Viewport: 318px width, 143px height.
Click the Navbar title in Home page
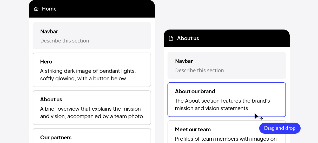coord(49,31)
